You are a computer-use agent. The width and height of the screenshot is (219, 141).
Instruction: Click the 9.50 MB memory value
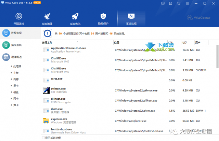coord(188,90)
